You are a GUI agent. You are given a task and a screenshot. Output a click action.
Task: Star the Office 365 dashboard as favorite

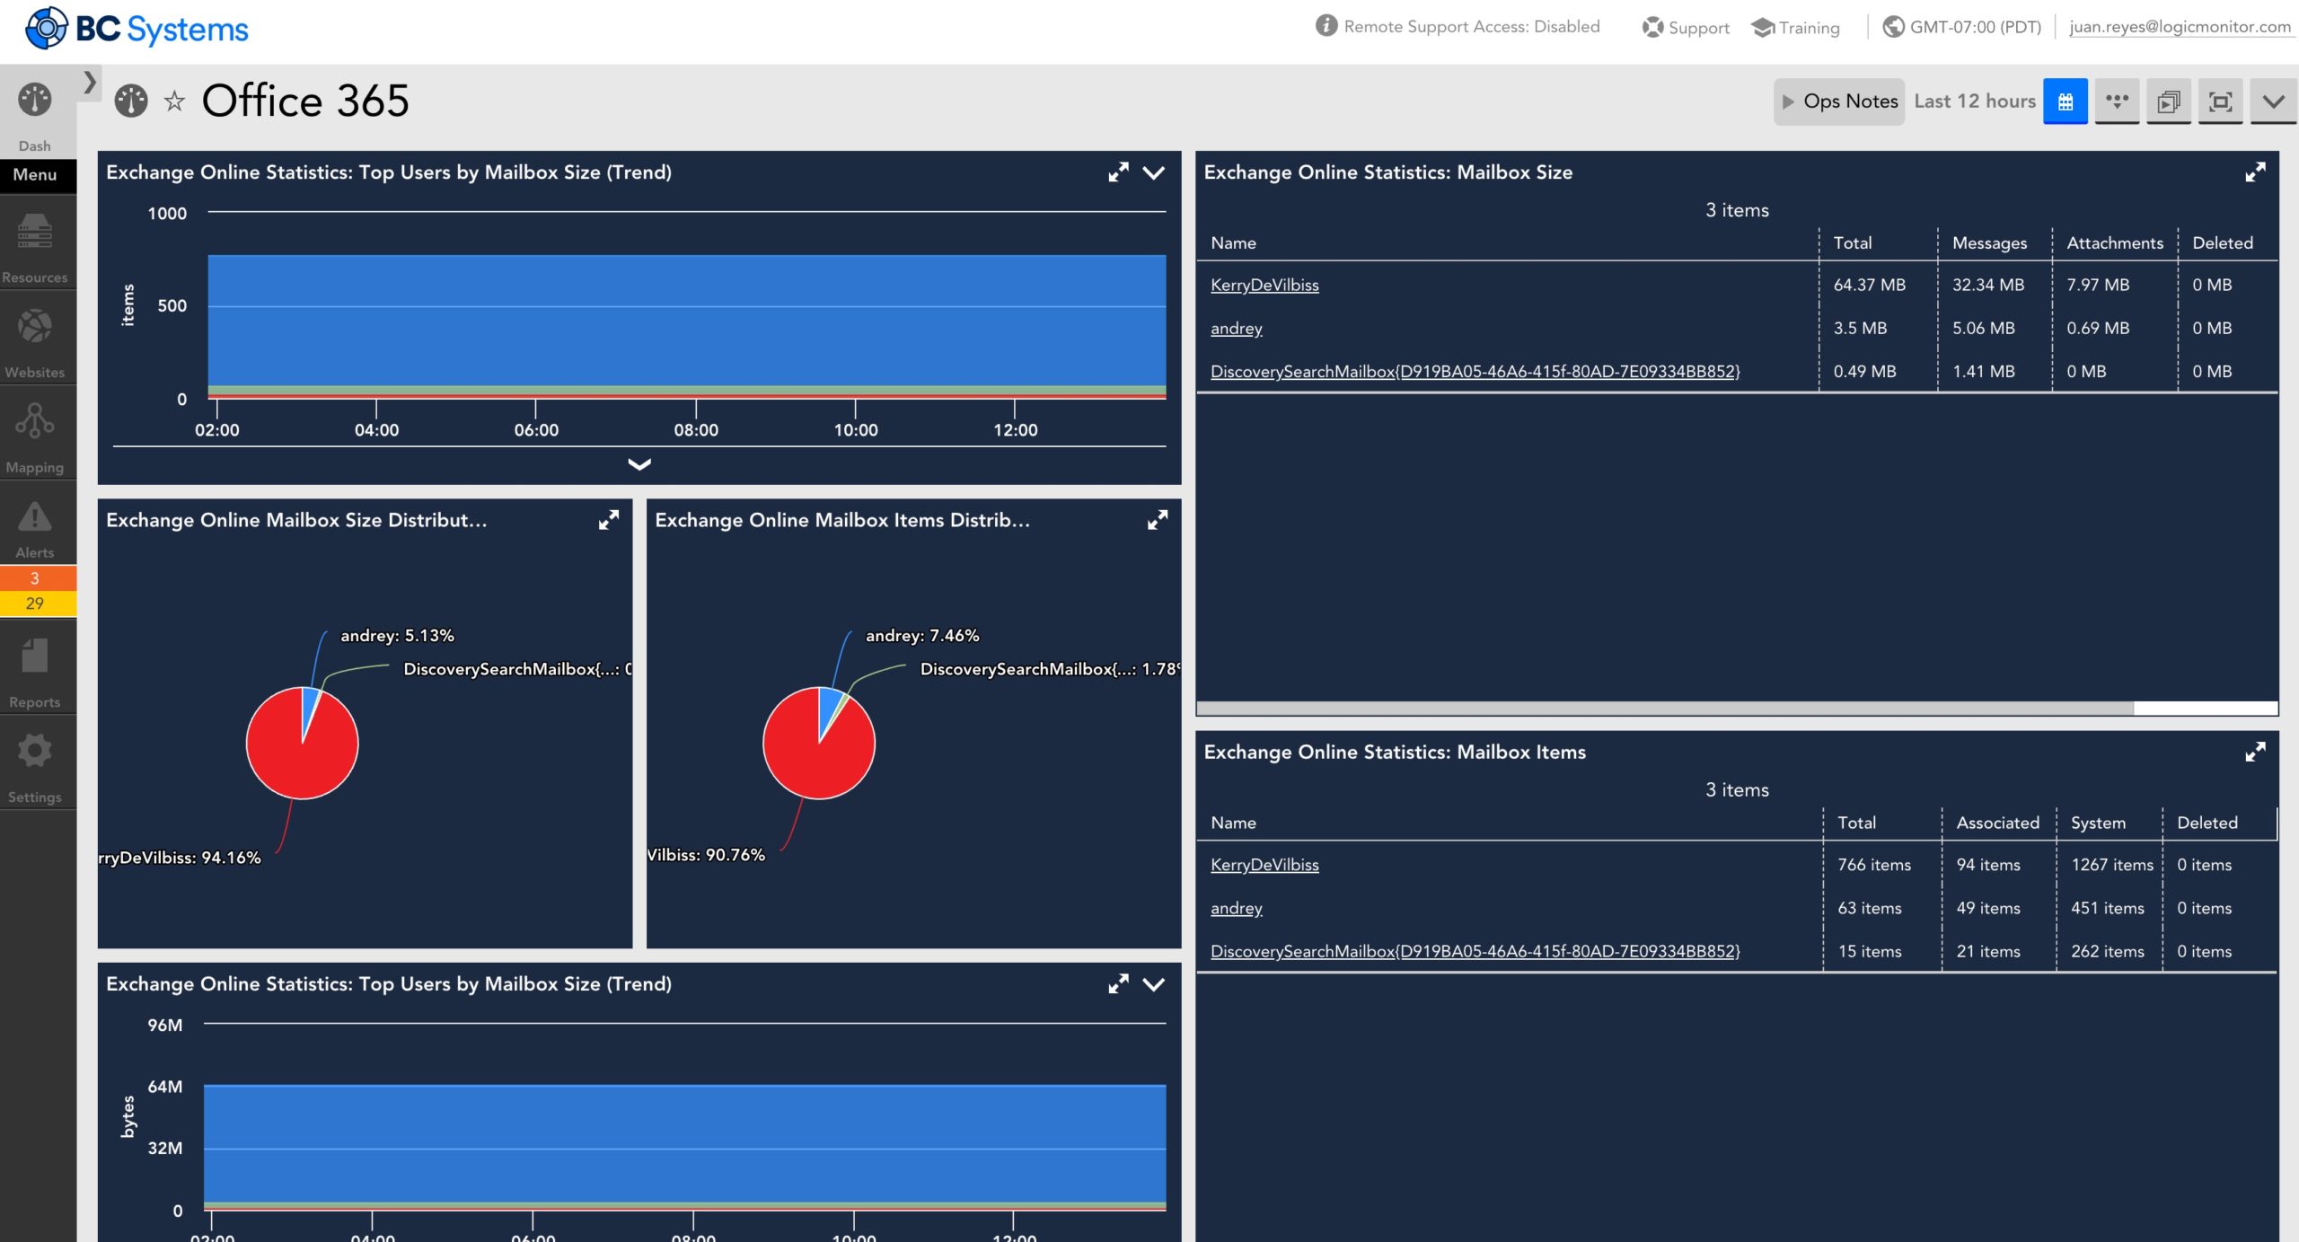(x=174, y=101)
